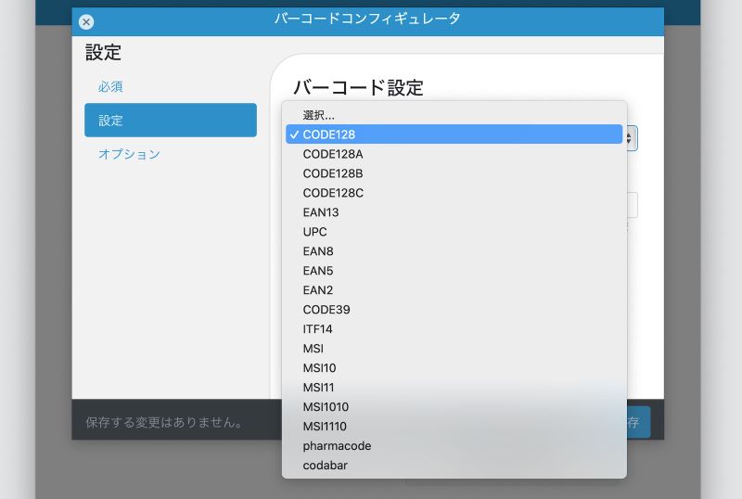The height and width of the screenshot is (499, 742).
Task: Choose MSI10 from the list
Action: tap(454, 367)
